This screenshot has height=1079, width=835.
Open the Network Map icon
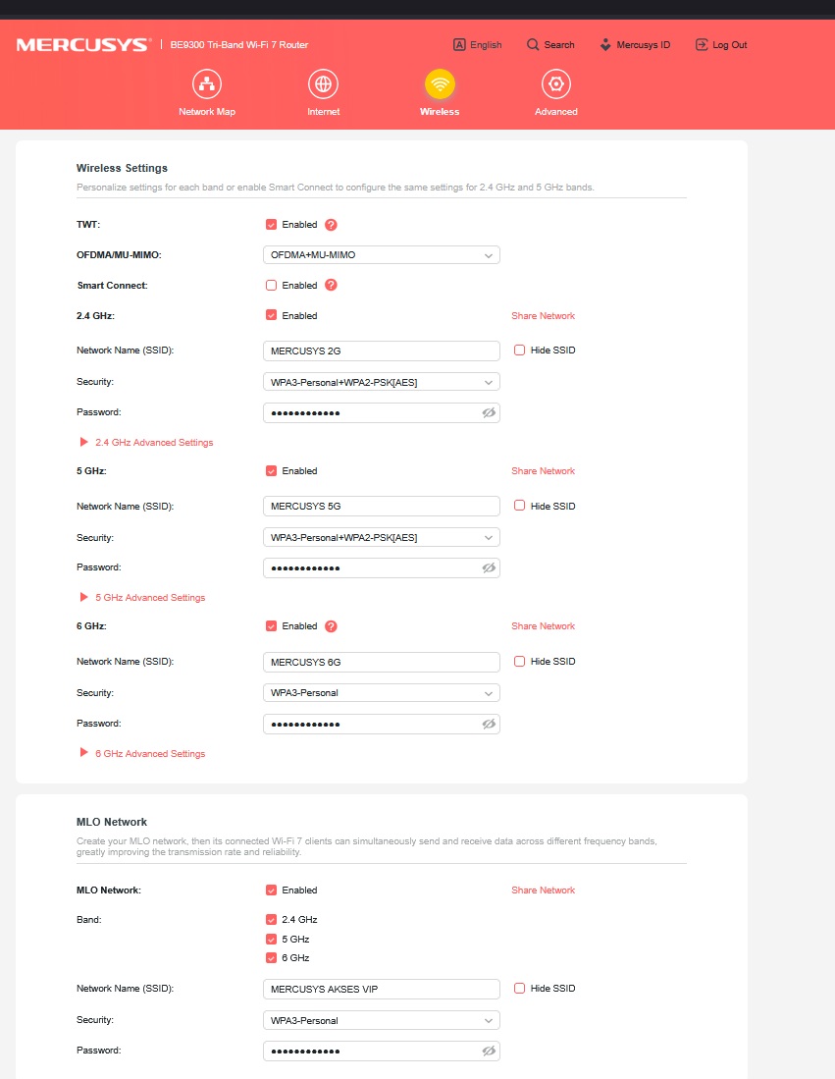tap(207, 84)
